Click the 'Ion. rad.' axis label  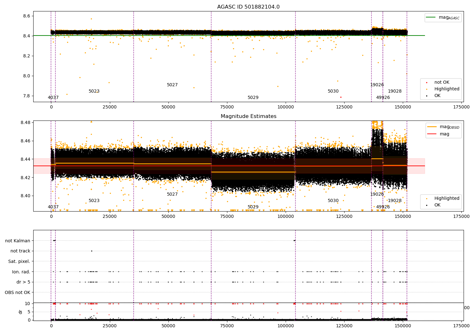tap(21, 272)
